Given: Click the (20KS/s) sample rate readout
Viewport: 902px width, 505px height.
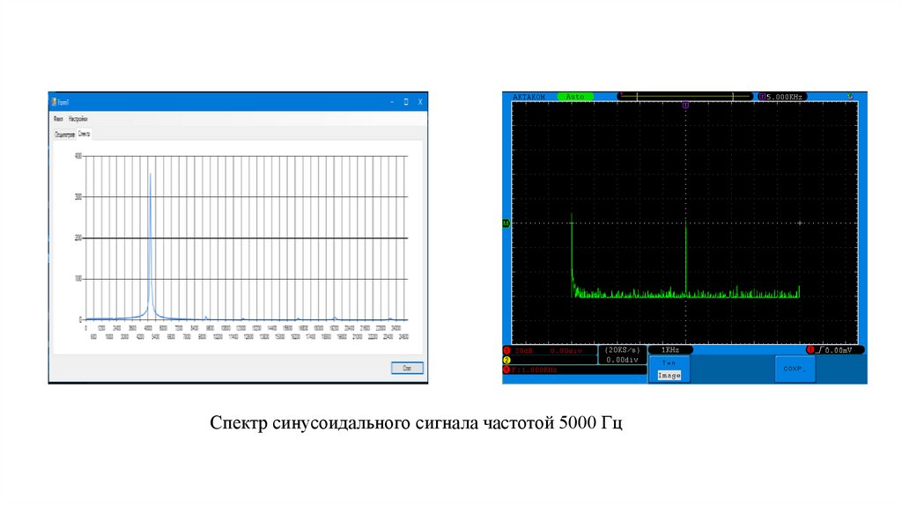Looking at the screenshot, I should point(622,350).
